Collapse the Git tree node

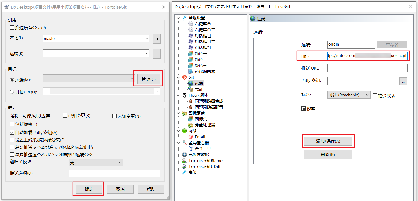pos(178,77)
